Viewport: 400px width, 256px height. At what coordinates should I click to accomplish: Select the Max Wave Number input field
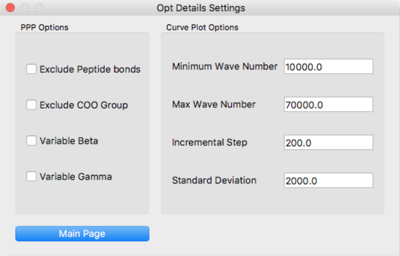328,104
